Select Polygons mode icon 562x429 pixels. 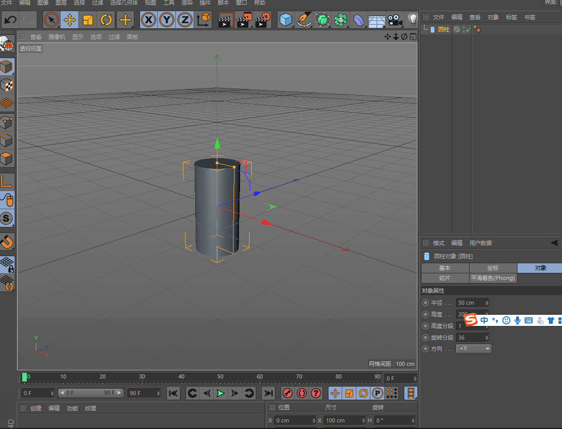(x=7, y=159)
